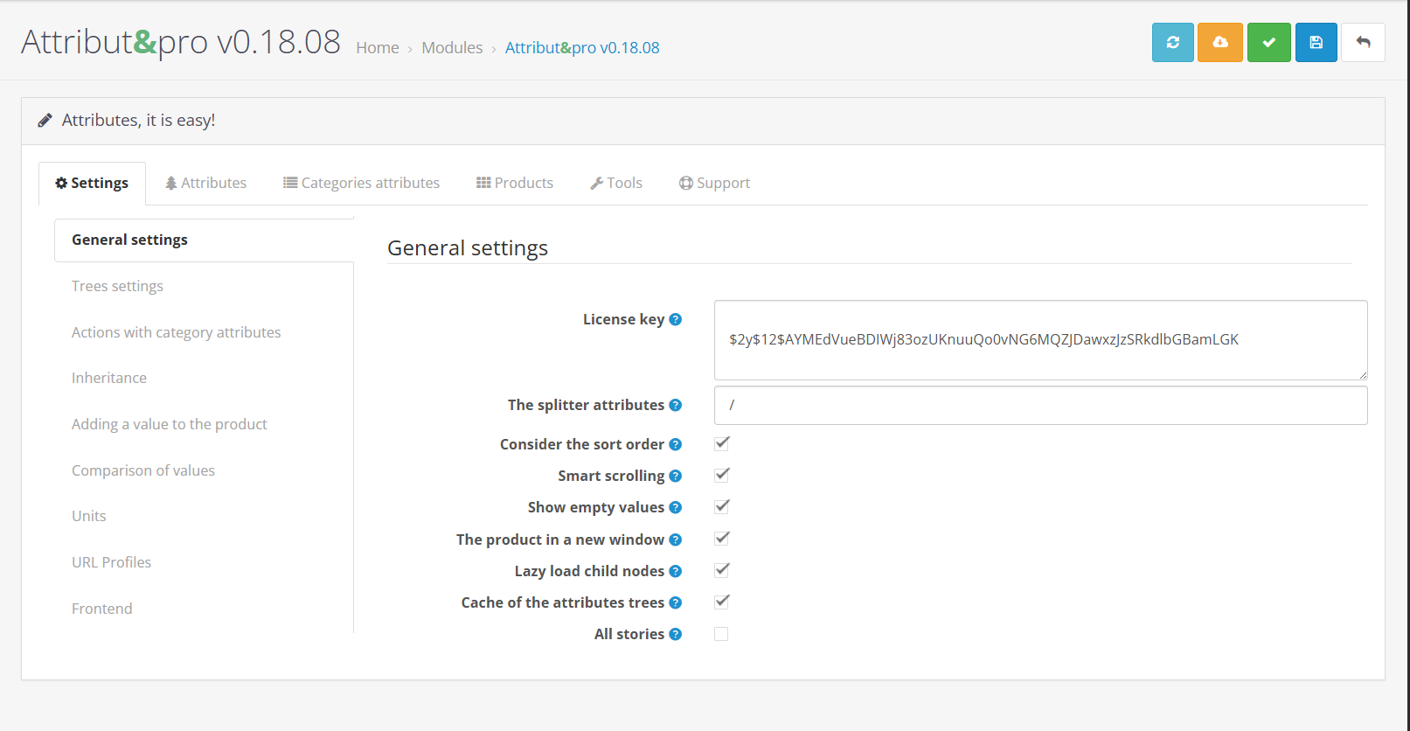Viewport: 1410px width, 731px height.
Task: Click the back arrow return button
Action: click(x=1362, y=43)
